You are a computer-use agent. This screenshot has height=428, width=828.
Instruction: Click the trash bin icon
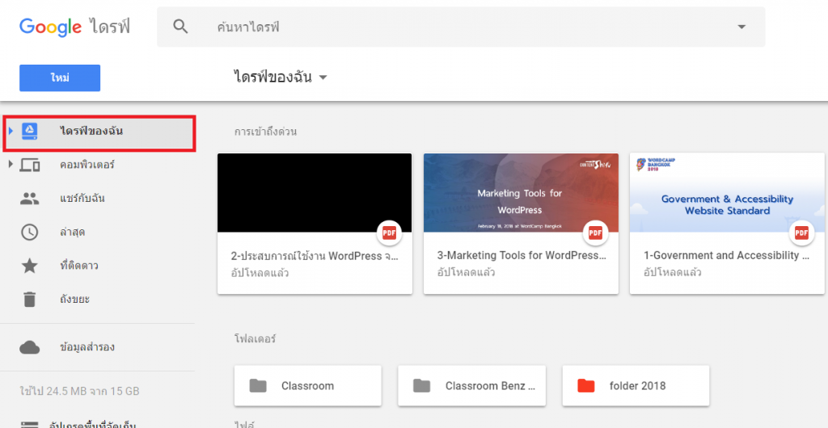[30, 300]
